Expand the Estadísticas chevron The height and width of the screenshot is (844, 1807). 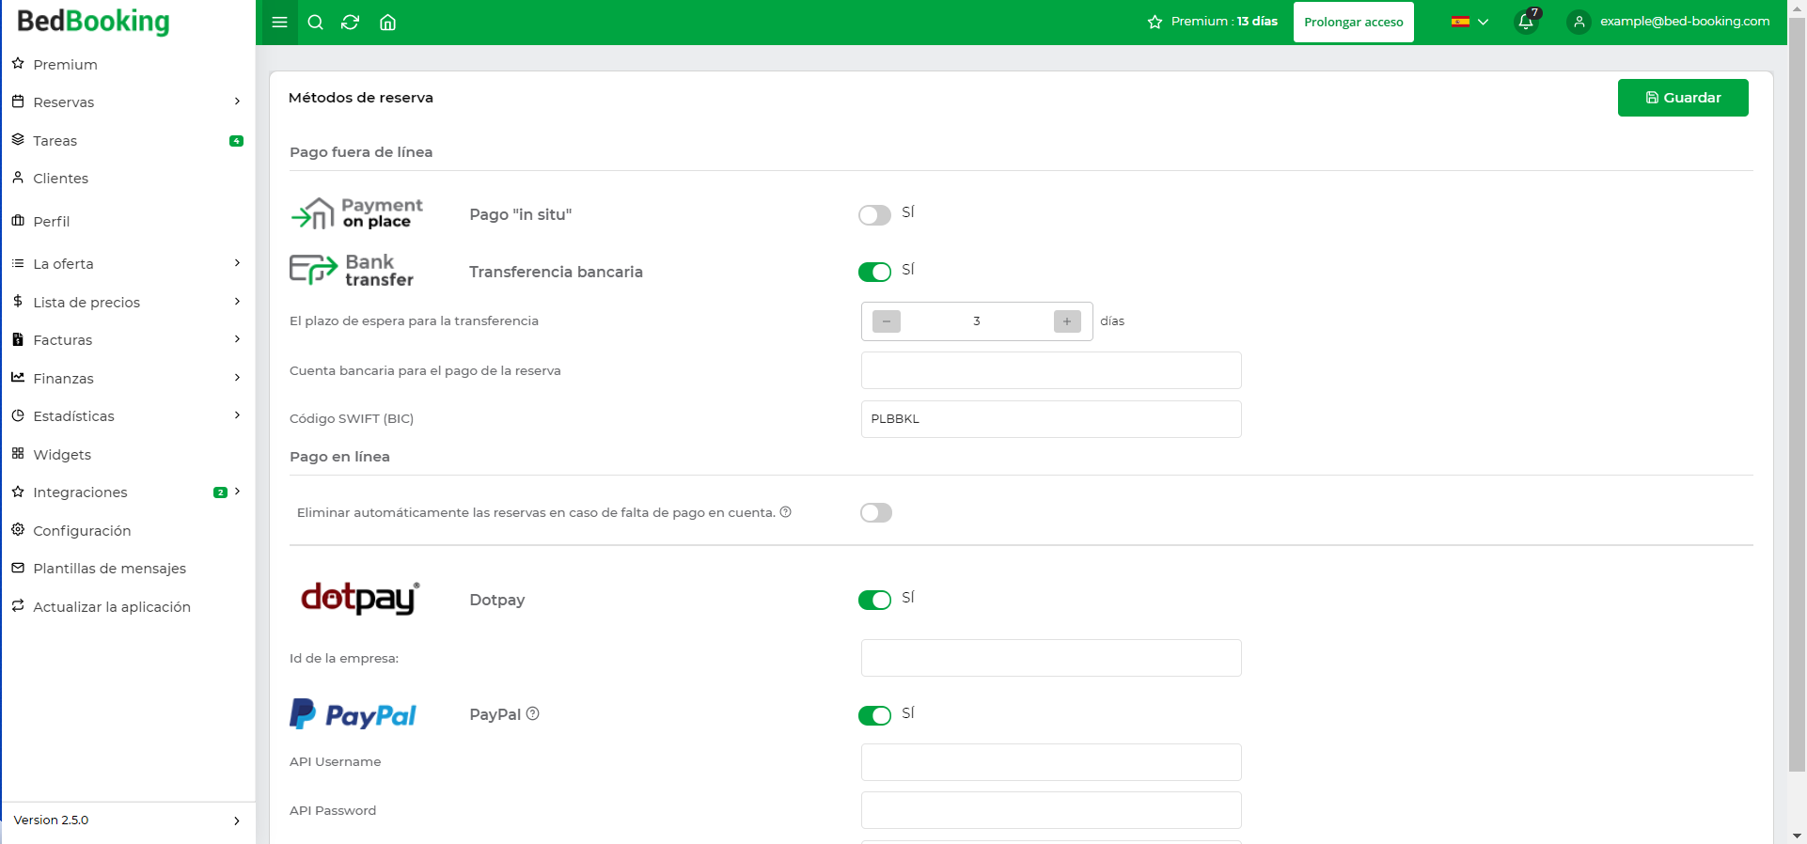pyautogui.click(x=237, y=415)
